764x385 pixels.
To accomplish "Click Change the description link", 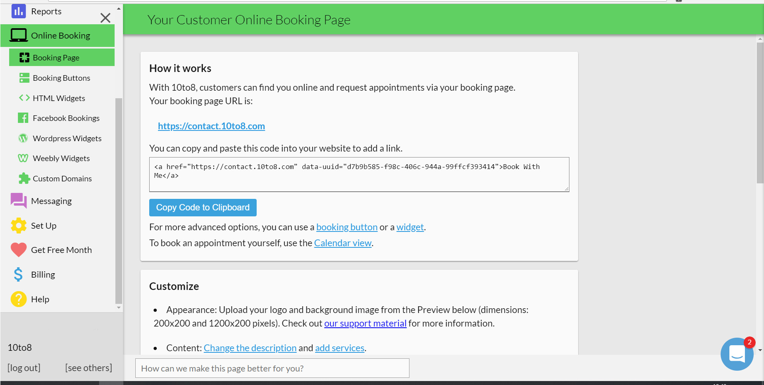I will click(x=250, y=348).
